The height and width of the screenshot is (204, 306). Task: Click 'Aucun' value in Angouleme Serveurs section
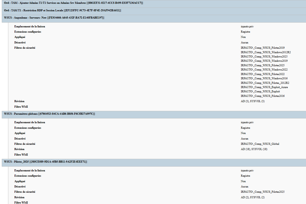tap(244, 42)
